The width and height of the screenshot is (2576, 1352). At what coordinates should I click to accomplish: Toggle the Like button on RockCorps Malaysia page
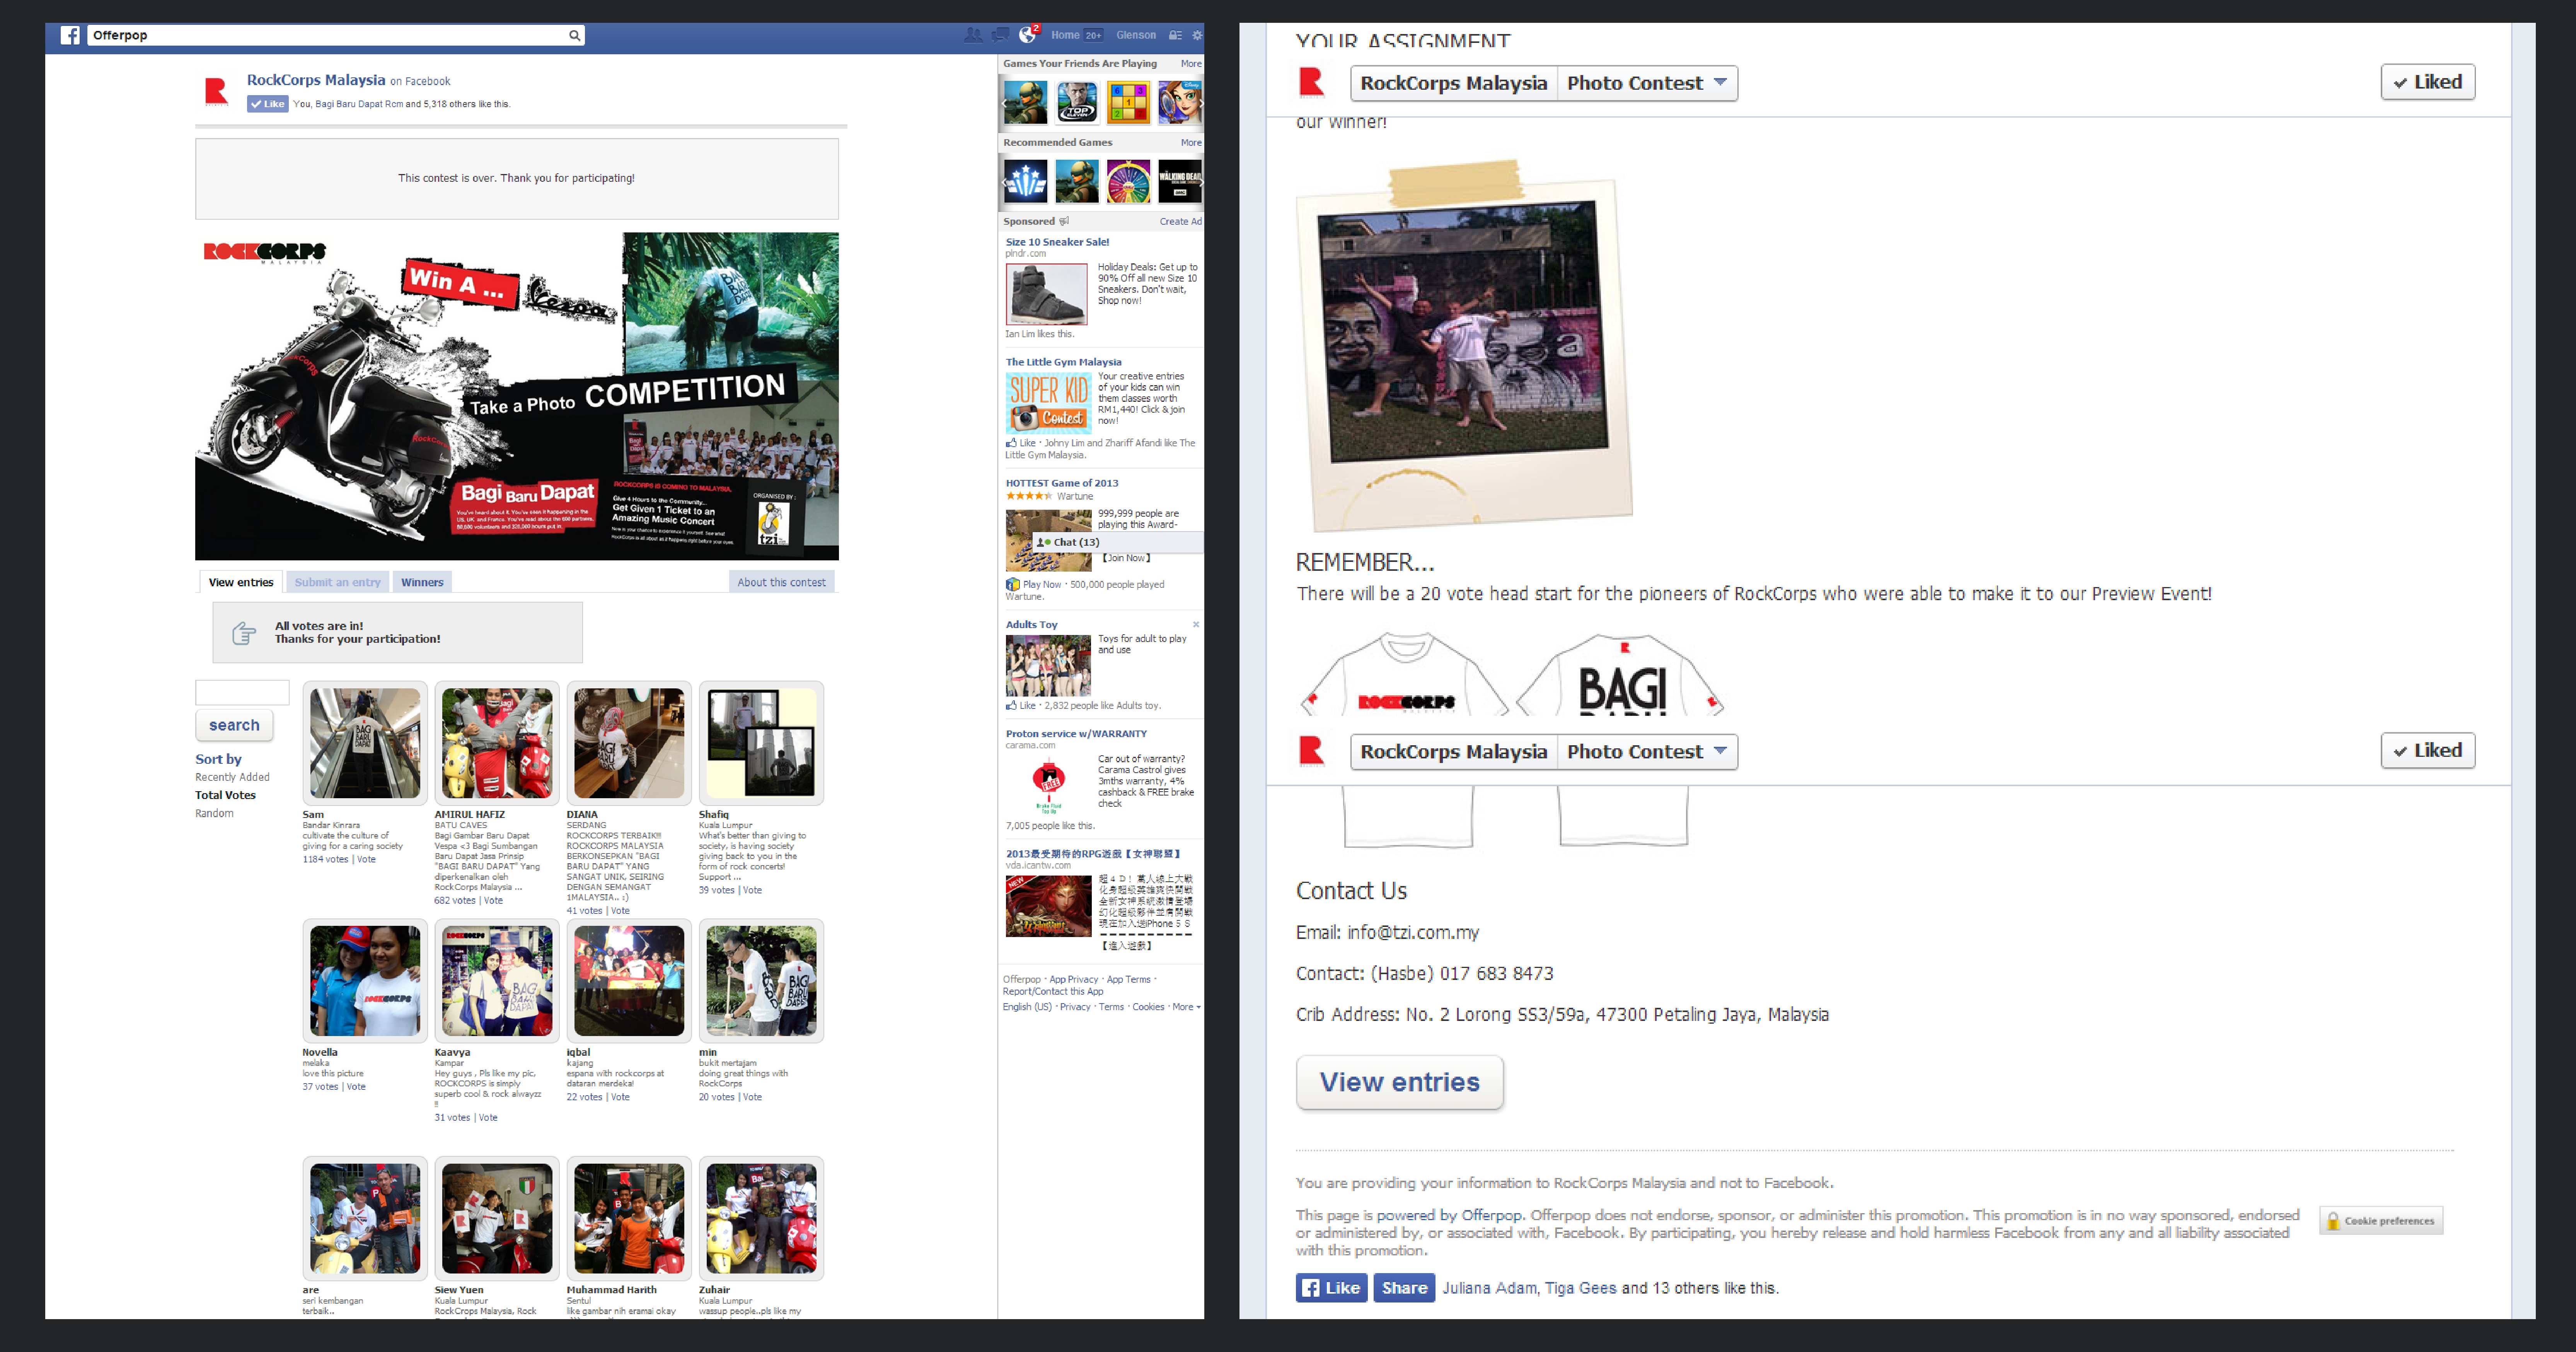tap(268, 104)
